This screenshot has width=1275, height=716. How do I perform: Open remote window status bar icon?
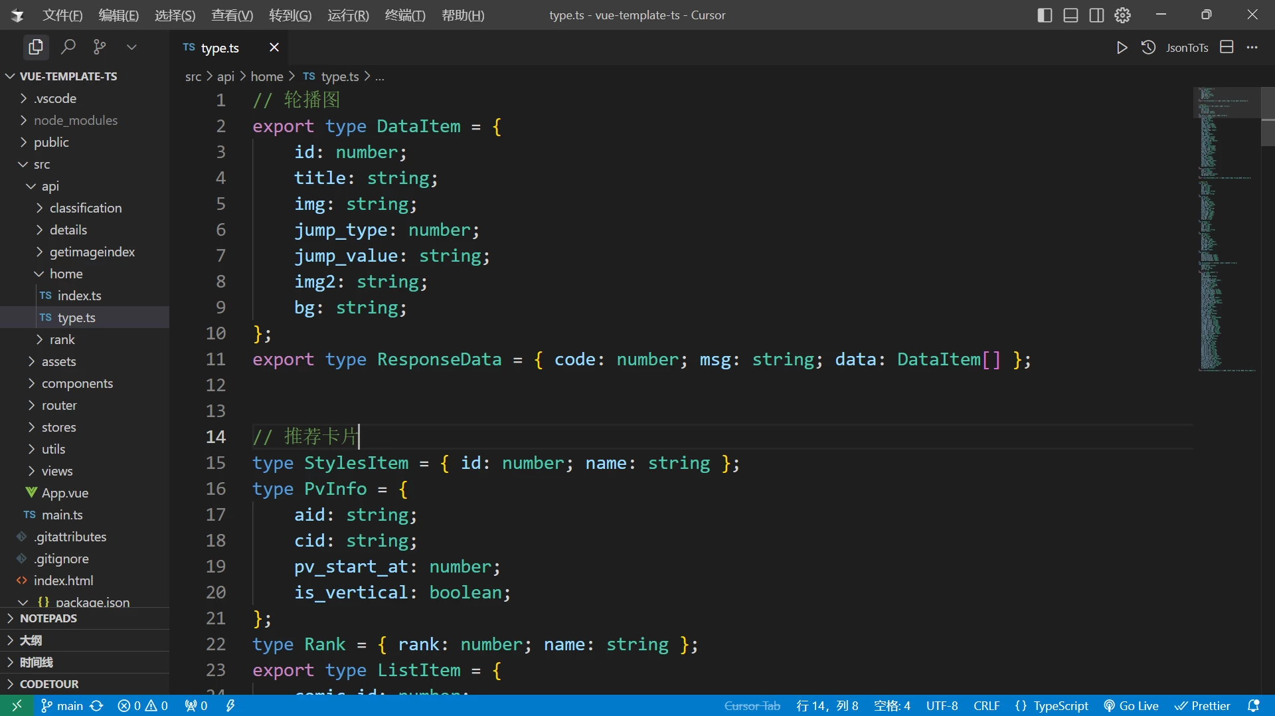point(17,705)
